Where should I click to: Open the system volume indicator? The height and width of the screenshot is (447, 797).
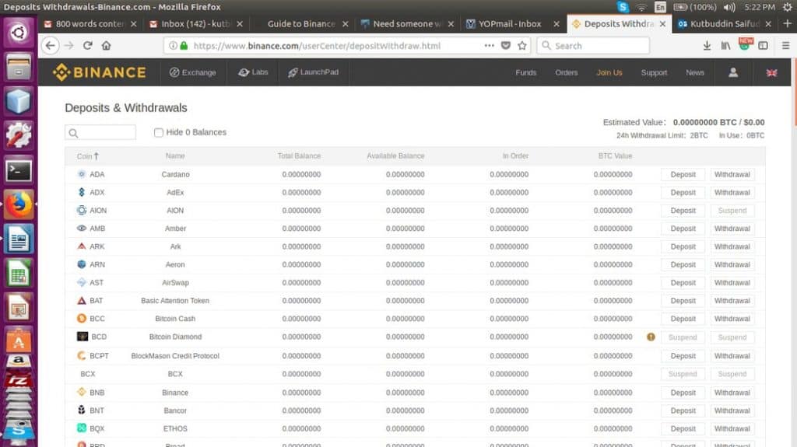[x=729, y=7]
